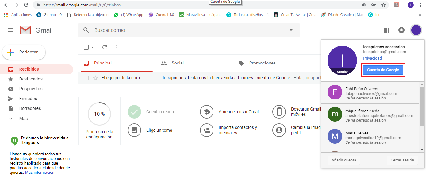Open the Privacidad link
This screenshot has width=426, height=175.
[x=372, y=58]
